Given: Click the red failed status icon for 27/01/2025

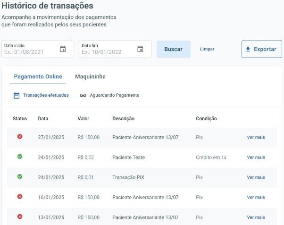Looking at the screenshot, I should 20,137.
